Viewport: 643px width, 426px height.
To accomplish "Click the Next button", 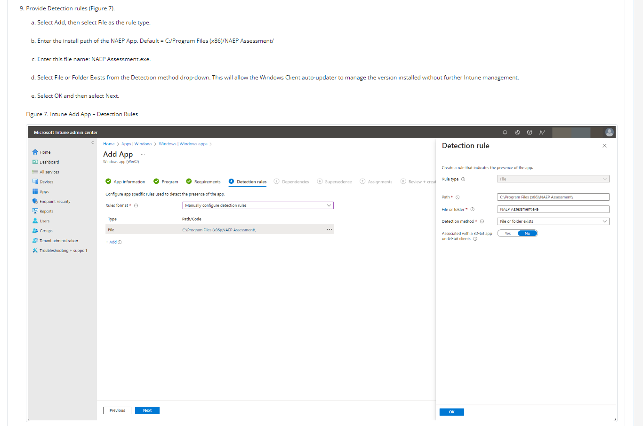I will click(x=147, y=410).
